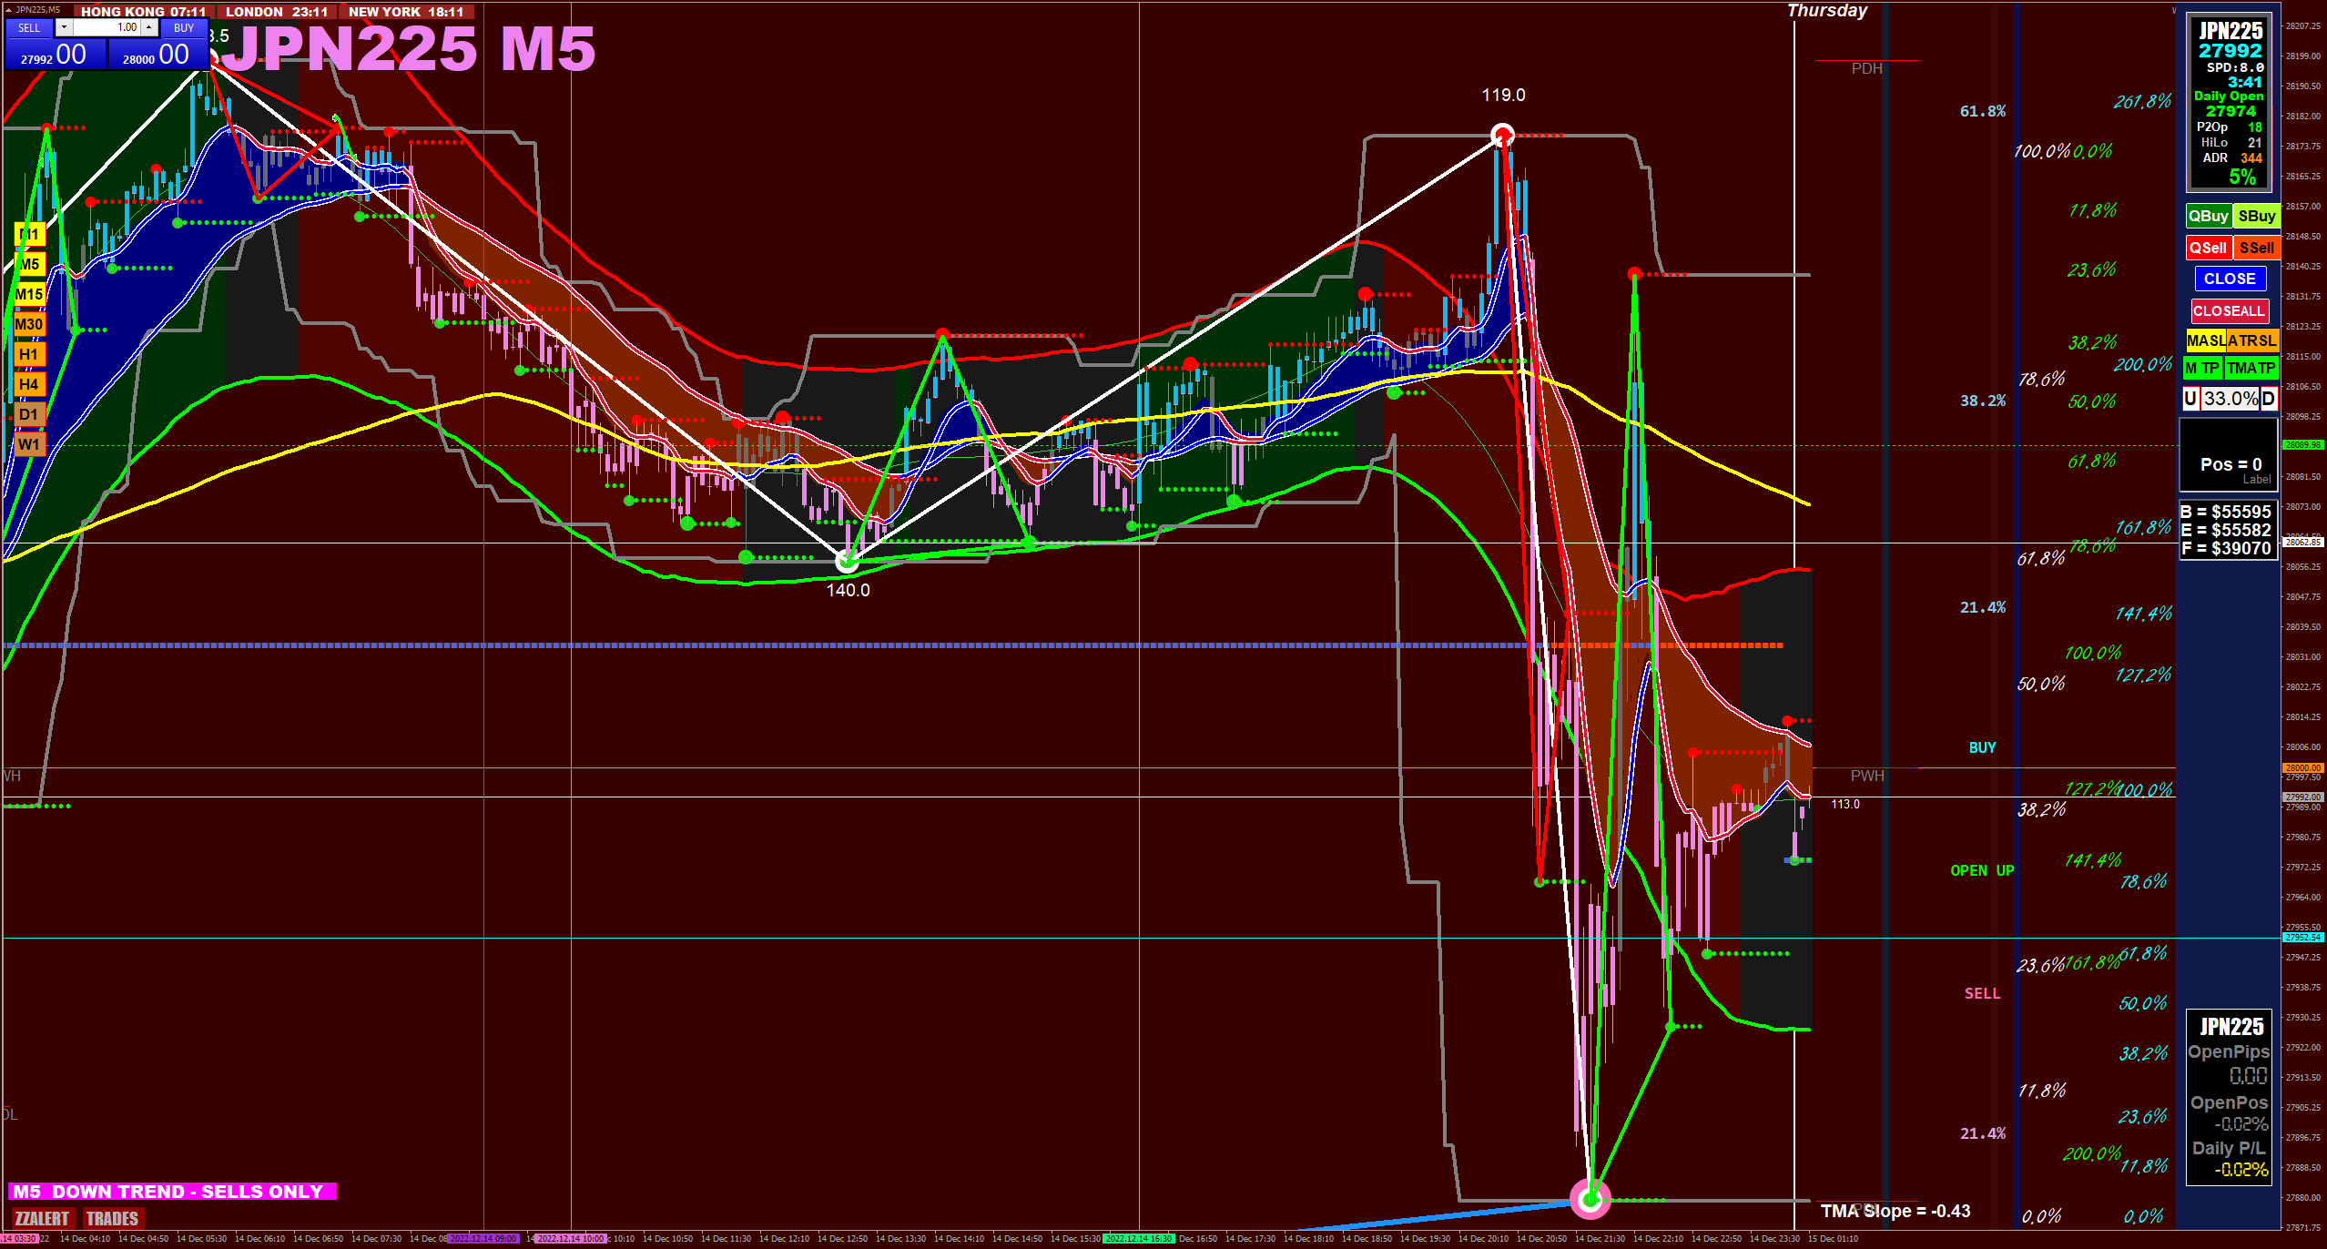This screenshot has width=2327, height=1249.
Task: Open the TRADES tab at bottom
Action: [x=112, y=1218]
